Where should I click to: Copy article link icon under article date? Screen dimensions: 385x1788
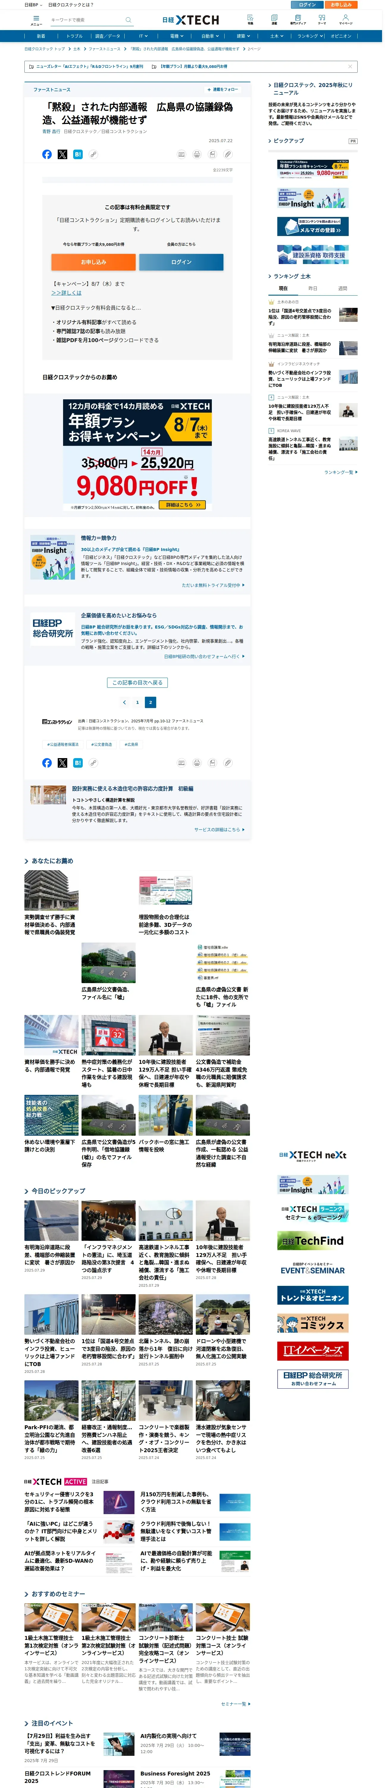pyautogui.click(x=93, y=154)
